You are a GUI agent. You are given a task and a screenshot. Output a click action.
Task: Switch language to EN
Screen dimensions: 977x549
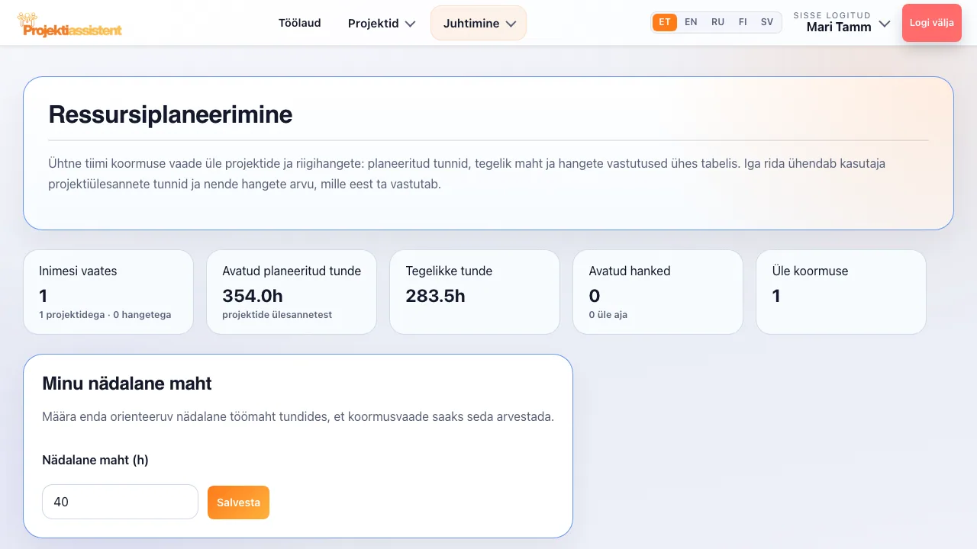tap(691, 22)
